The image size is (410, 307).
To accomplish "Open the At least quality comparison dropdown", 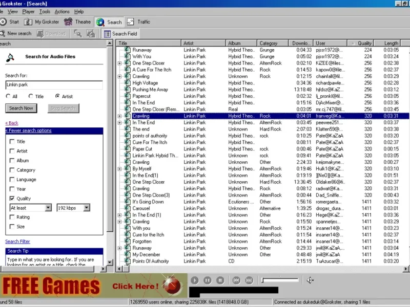I will click(x=48, y=208).
